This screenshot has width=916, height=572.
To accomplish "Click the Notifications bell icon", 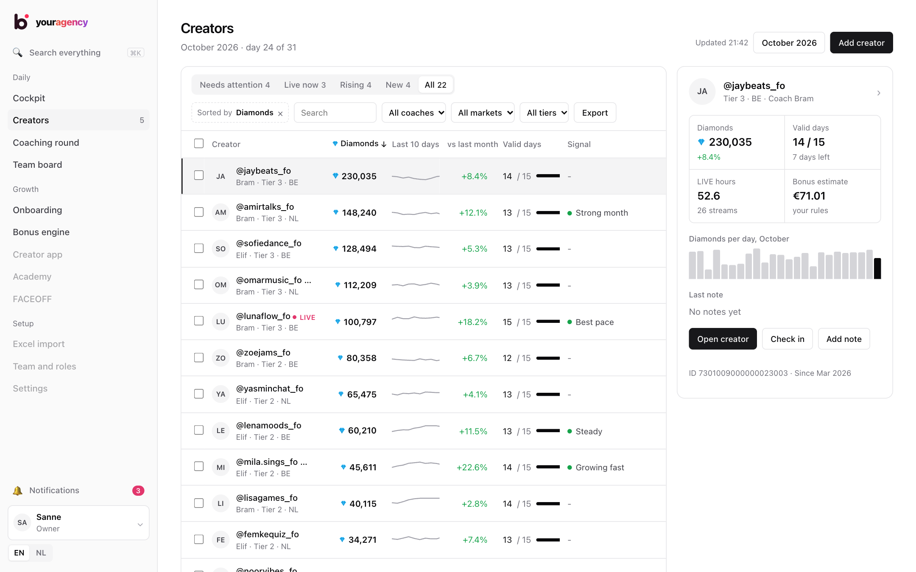I will (x=17, y=491).
